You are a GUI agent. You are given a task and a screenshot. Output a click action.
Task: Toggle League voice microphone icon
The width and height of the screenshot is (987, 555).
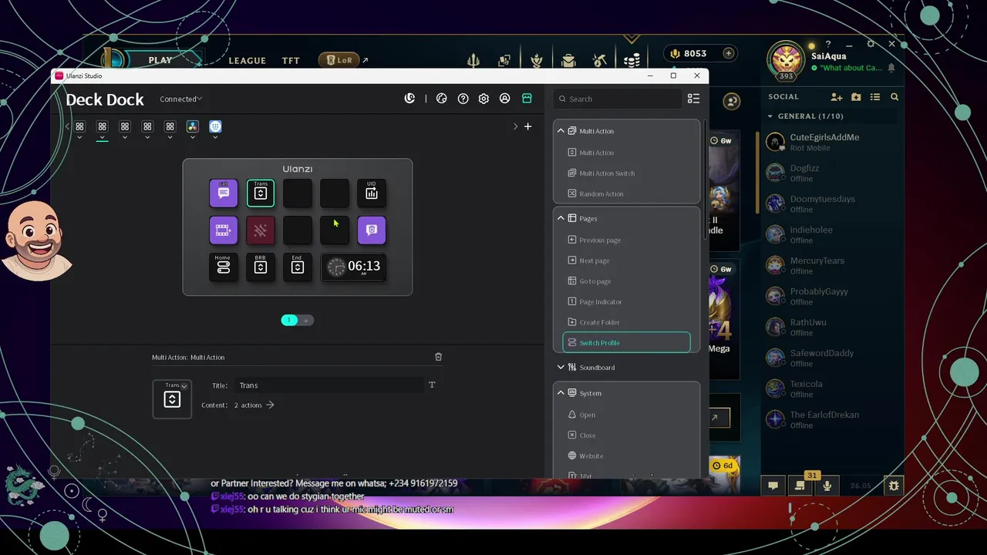(827, 486)
